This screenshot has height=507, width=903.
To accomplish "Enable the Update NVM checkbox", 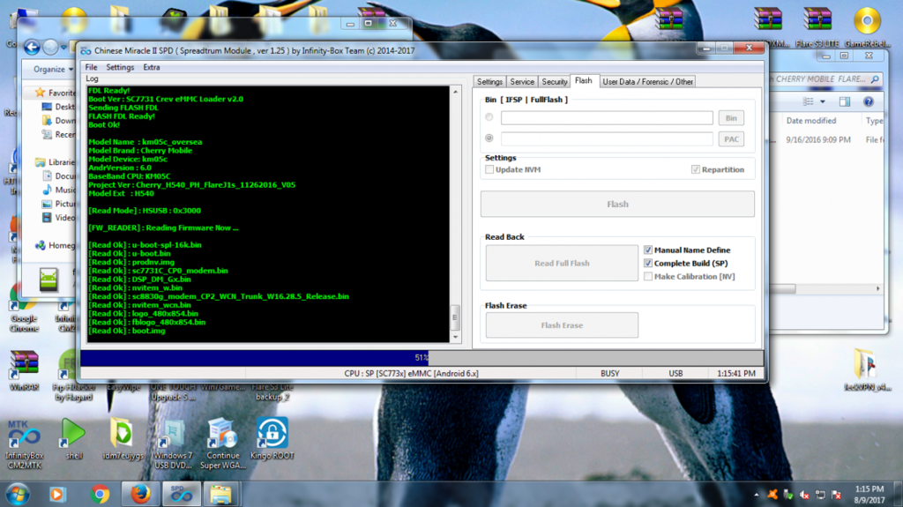I will (489, 169).
